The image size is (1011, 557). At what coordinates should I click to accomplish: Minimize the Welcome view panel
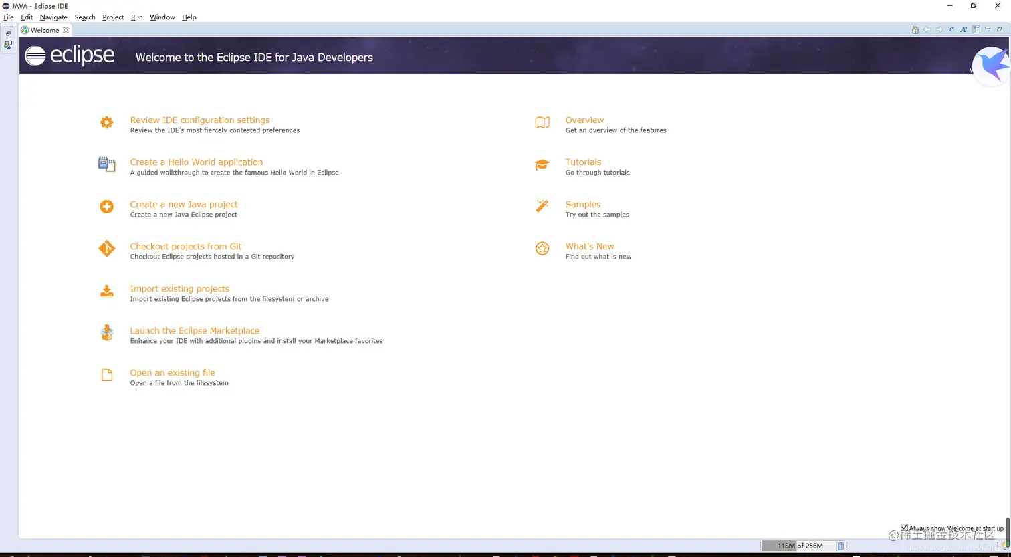click(988, 29)
